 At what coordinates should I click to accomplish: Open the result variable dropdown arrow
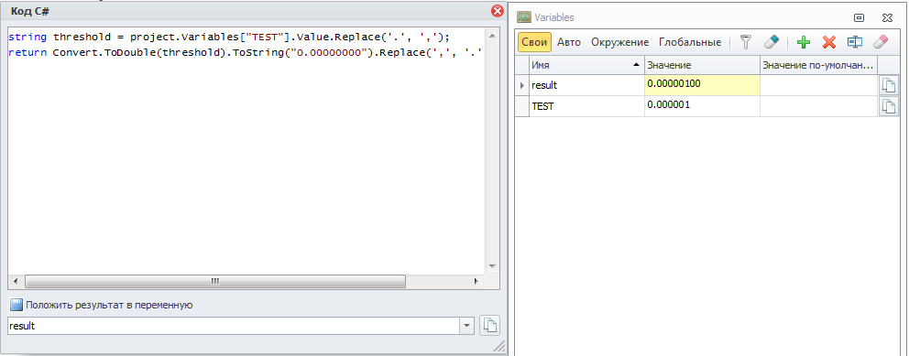point(467,326)
